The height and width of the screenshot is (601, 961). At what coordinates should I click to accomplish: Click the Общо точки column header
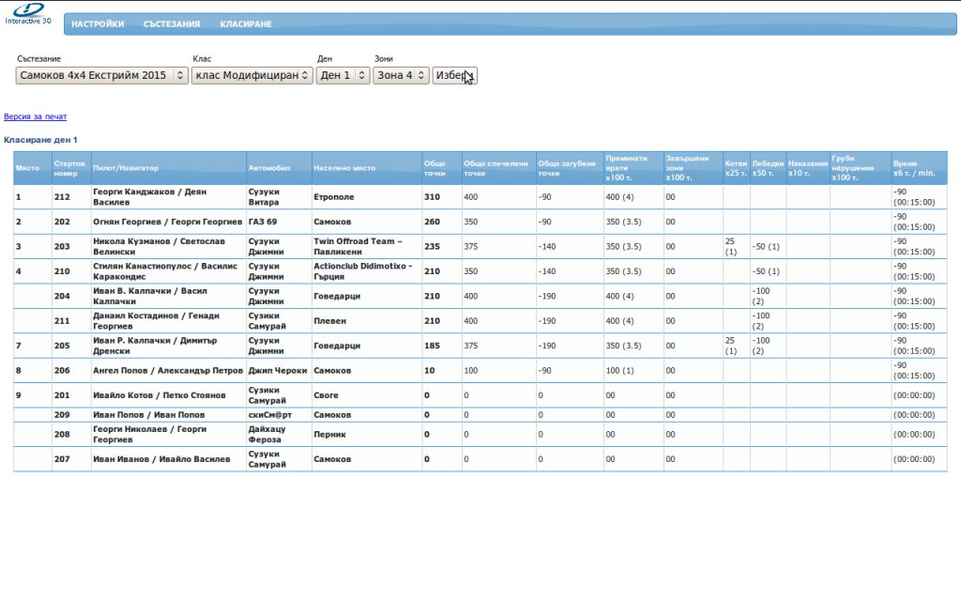click(435, 168)
